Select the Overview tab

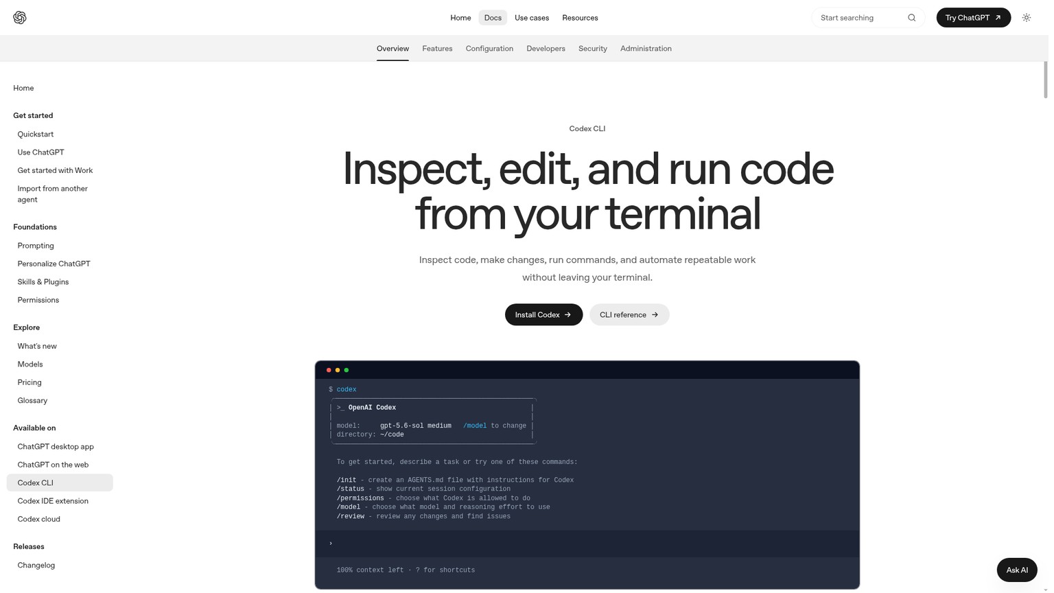tap(393, 49)
